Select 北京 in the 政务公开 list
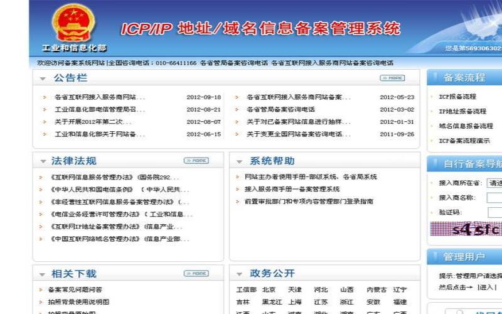 269,290
